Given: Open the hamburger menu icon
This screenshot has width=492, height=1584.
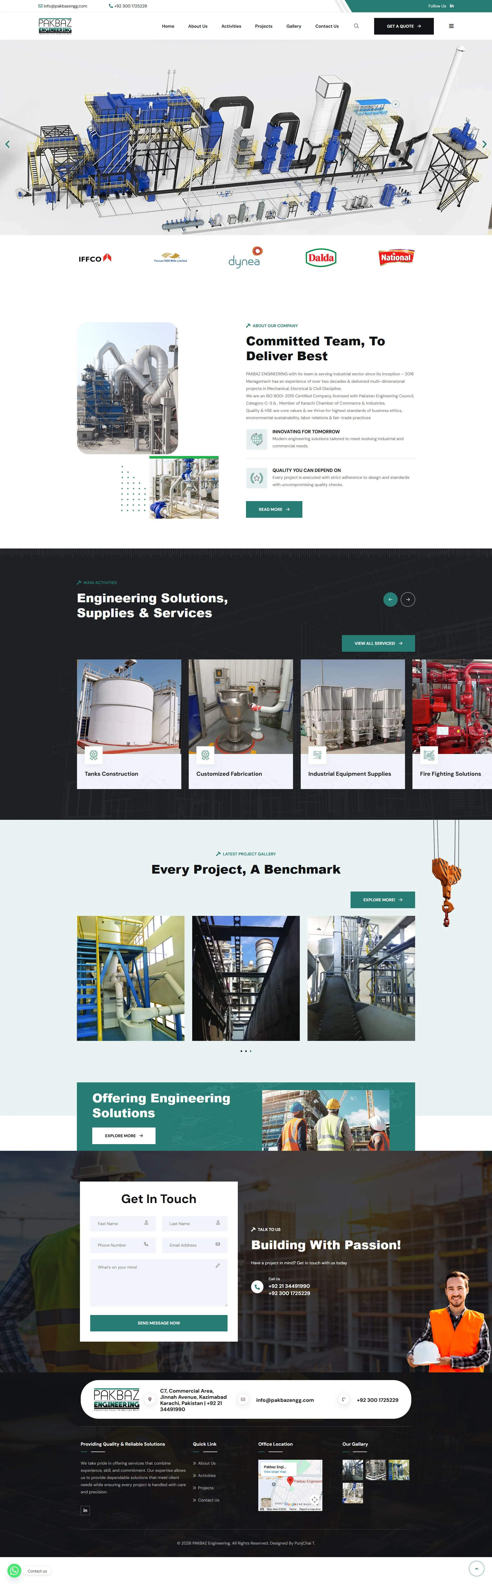Looking at the screenshot, I should tap(452, 26).
